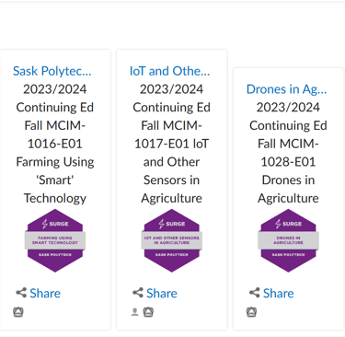Click the share icon on the Farming Using 'Smart' Technology card
The height and width of the screenshot is (337, 345).
21,293
